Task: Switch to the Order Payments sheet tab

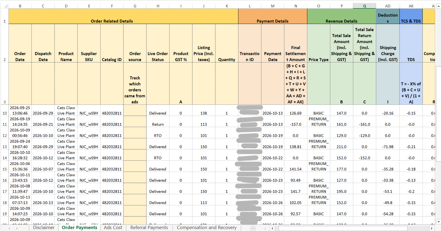Action: click(79, 228)
